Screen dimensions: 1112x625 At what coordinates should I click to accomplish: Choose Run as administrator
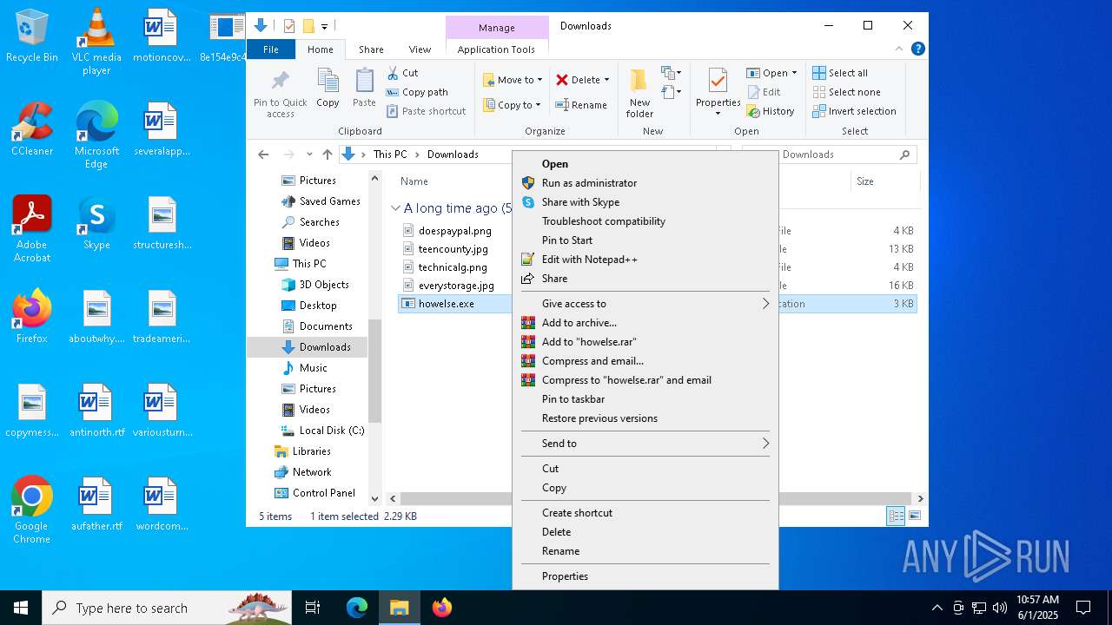[x=645, y=183]
